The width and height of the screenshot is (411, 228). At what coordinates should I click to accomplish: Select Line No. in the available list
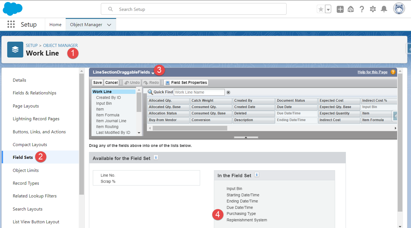(x=108, y=175)
